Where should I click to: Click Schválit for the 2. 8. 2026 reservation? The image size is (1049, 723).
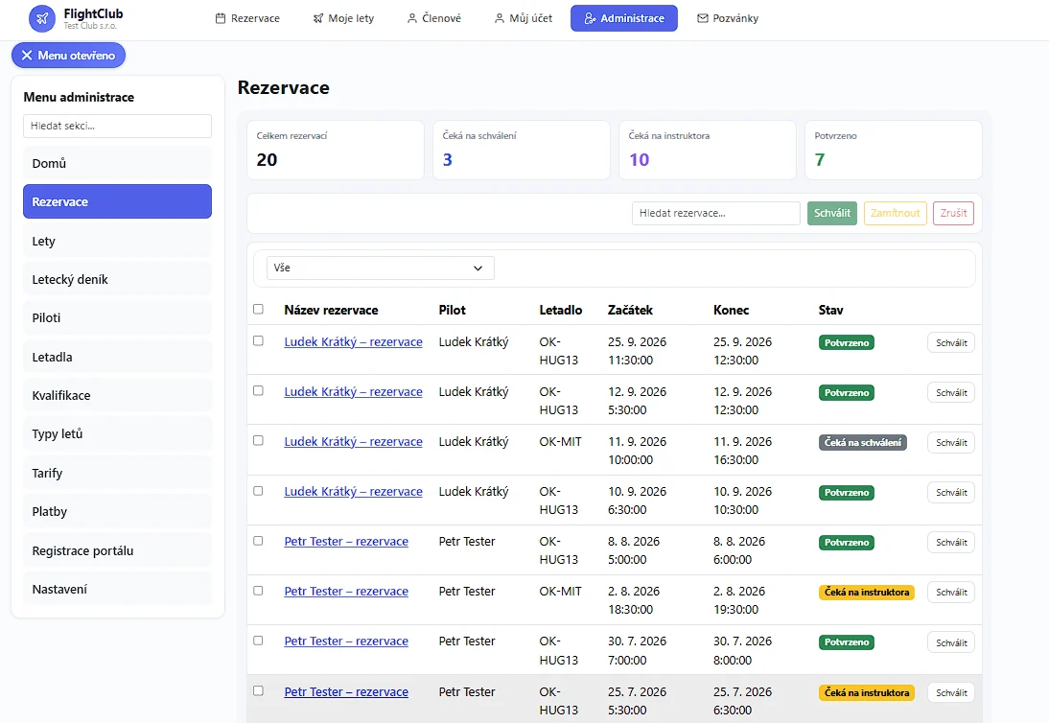(950, 593)
